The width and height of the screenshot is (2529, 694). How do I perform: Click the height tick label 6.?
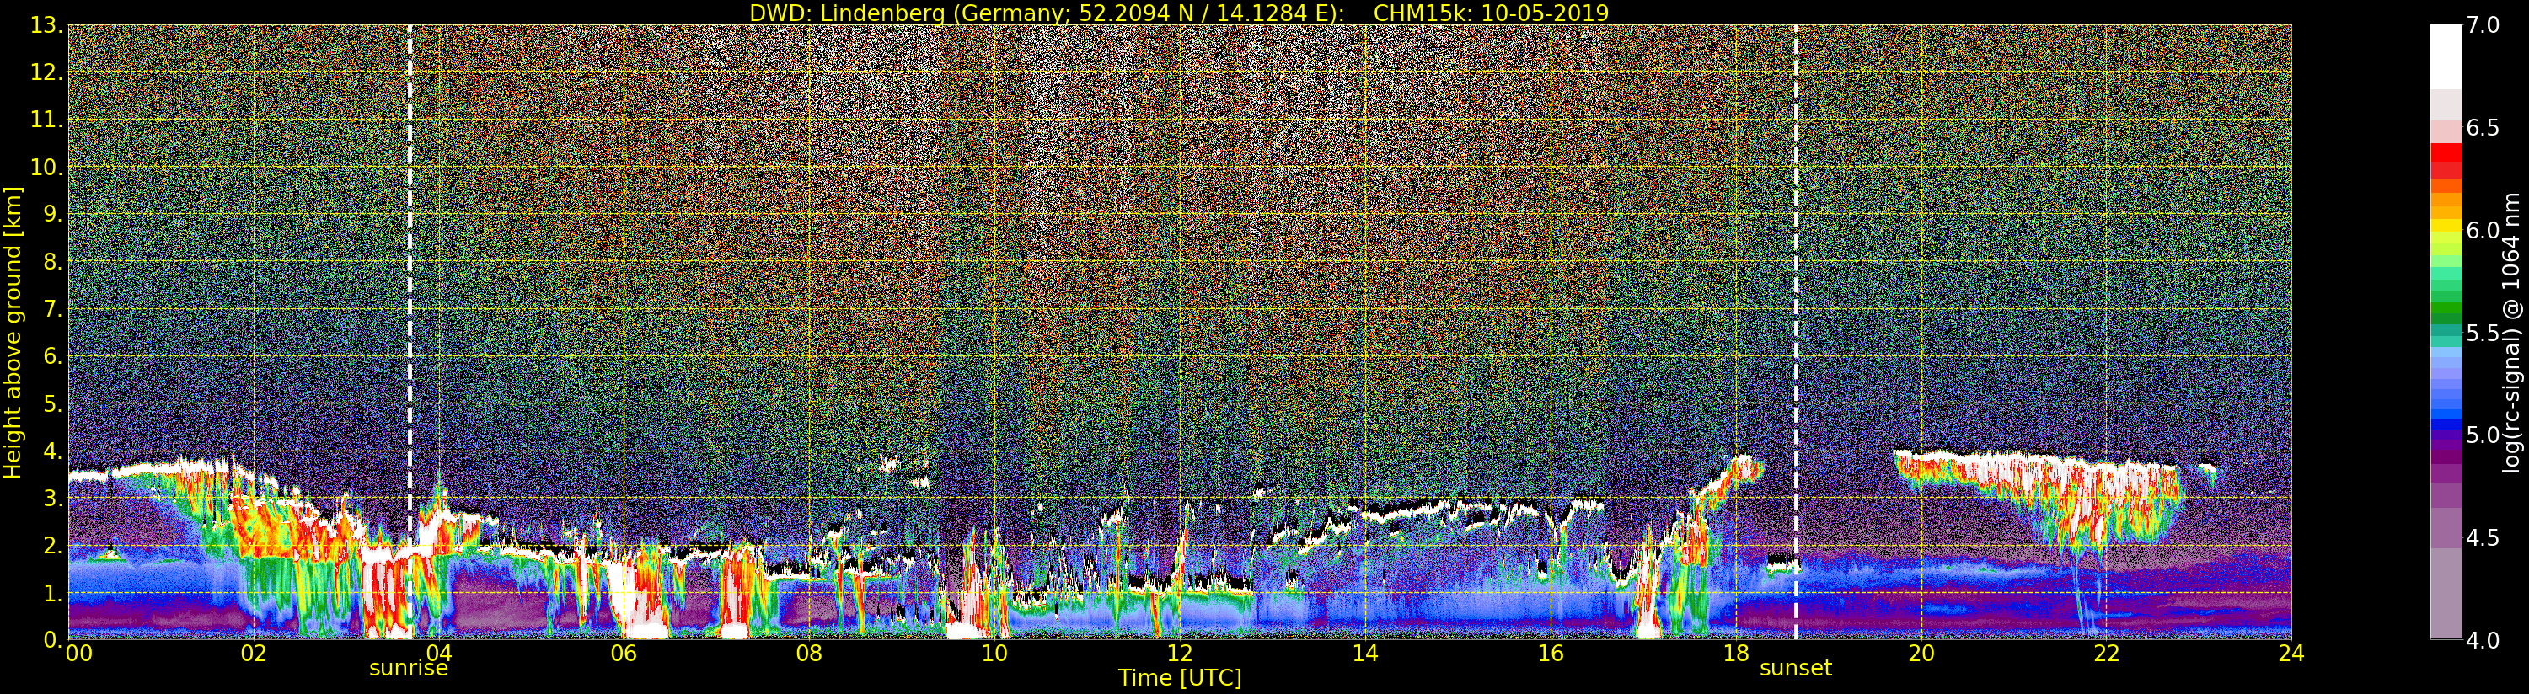[52, 356]
